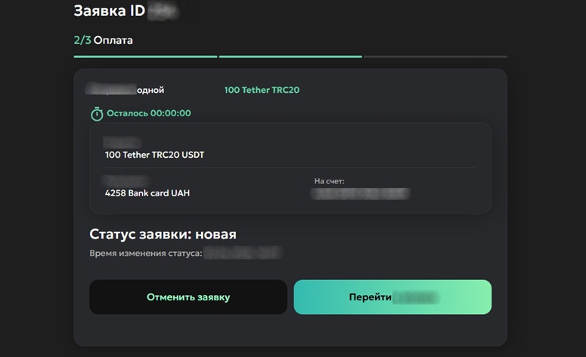Click the Время изменения статуса label
The image size is (586, 357).
pyautogui.click(x=145, y=254)
